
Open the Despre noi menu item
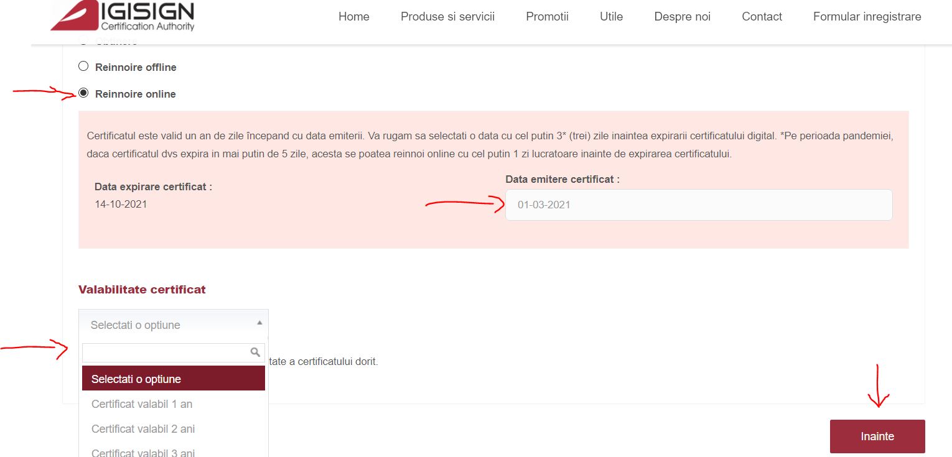682,17
